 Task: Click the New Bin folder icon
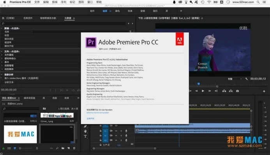(x=62, y=148)
